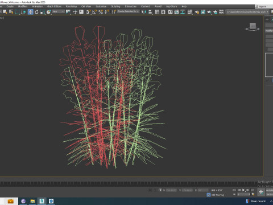
Task: Toggle Window/Crossing selection mode
Action: click(23, 12)
